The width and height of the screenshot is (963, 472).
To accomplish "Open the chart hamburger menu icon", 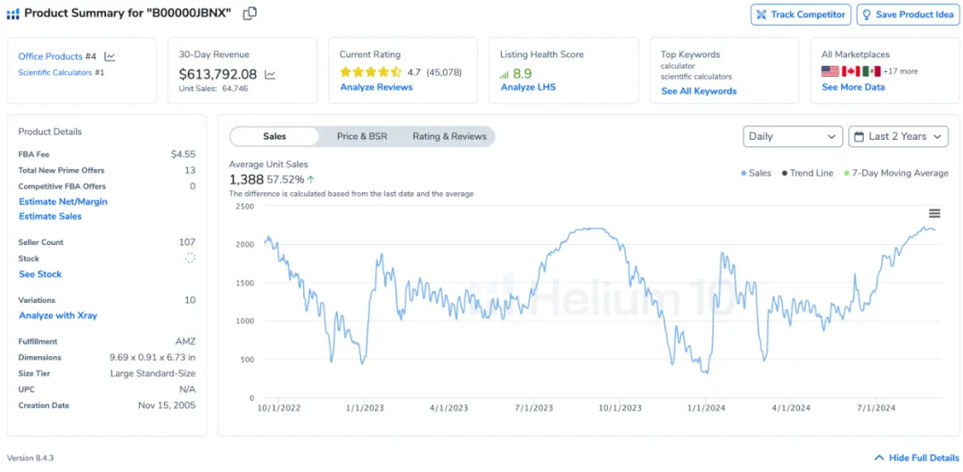I will tap(934, 214).
